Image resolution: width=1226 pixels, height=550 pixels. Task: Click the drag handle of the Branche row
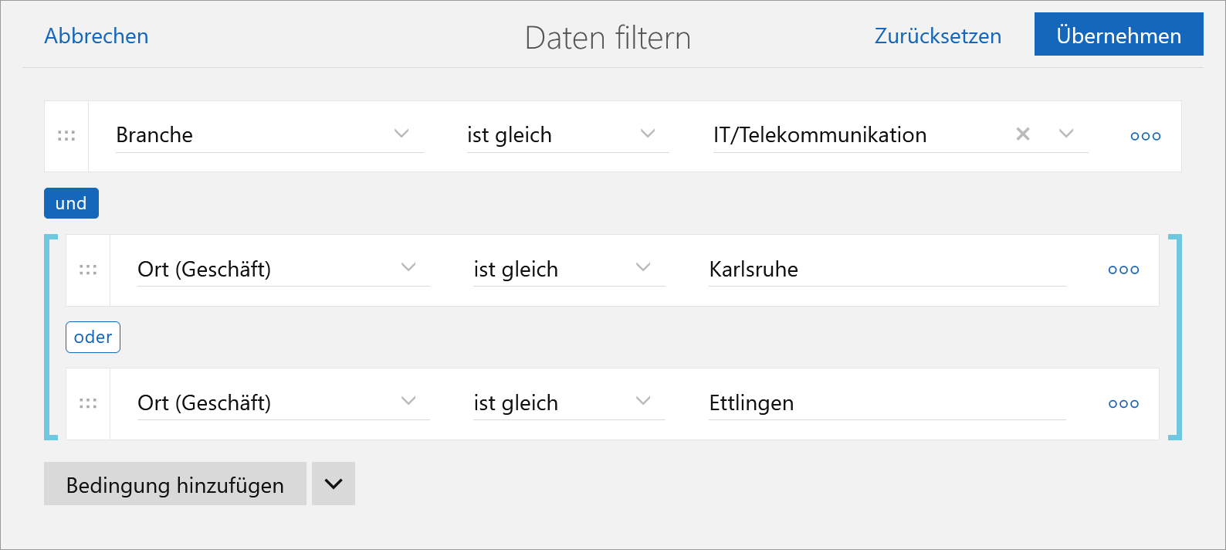[66, 136]
